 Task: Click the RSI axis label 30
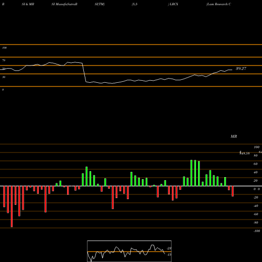(x=4, y=77)
